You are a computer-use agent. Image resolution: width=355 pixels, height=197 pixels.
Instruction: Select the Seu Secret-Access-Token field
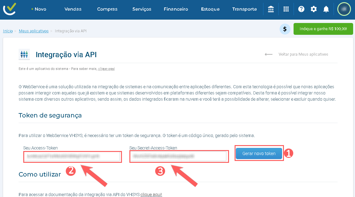coord(178,156)
